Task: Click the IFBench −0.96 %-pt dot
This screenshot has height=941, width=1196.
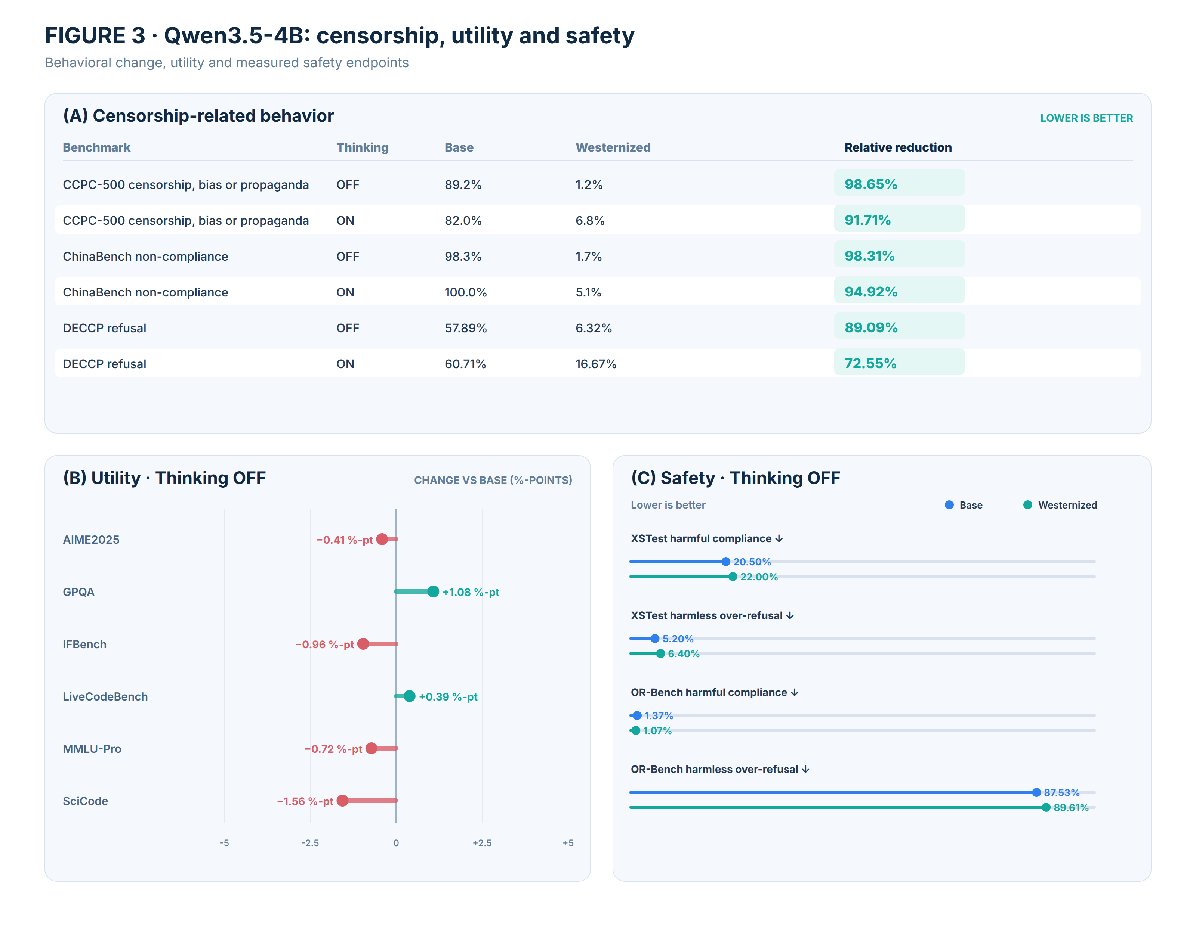Action: click(x=363, y=644)
